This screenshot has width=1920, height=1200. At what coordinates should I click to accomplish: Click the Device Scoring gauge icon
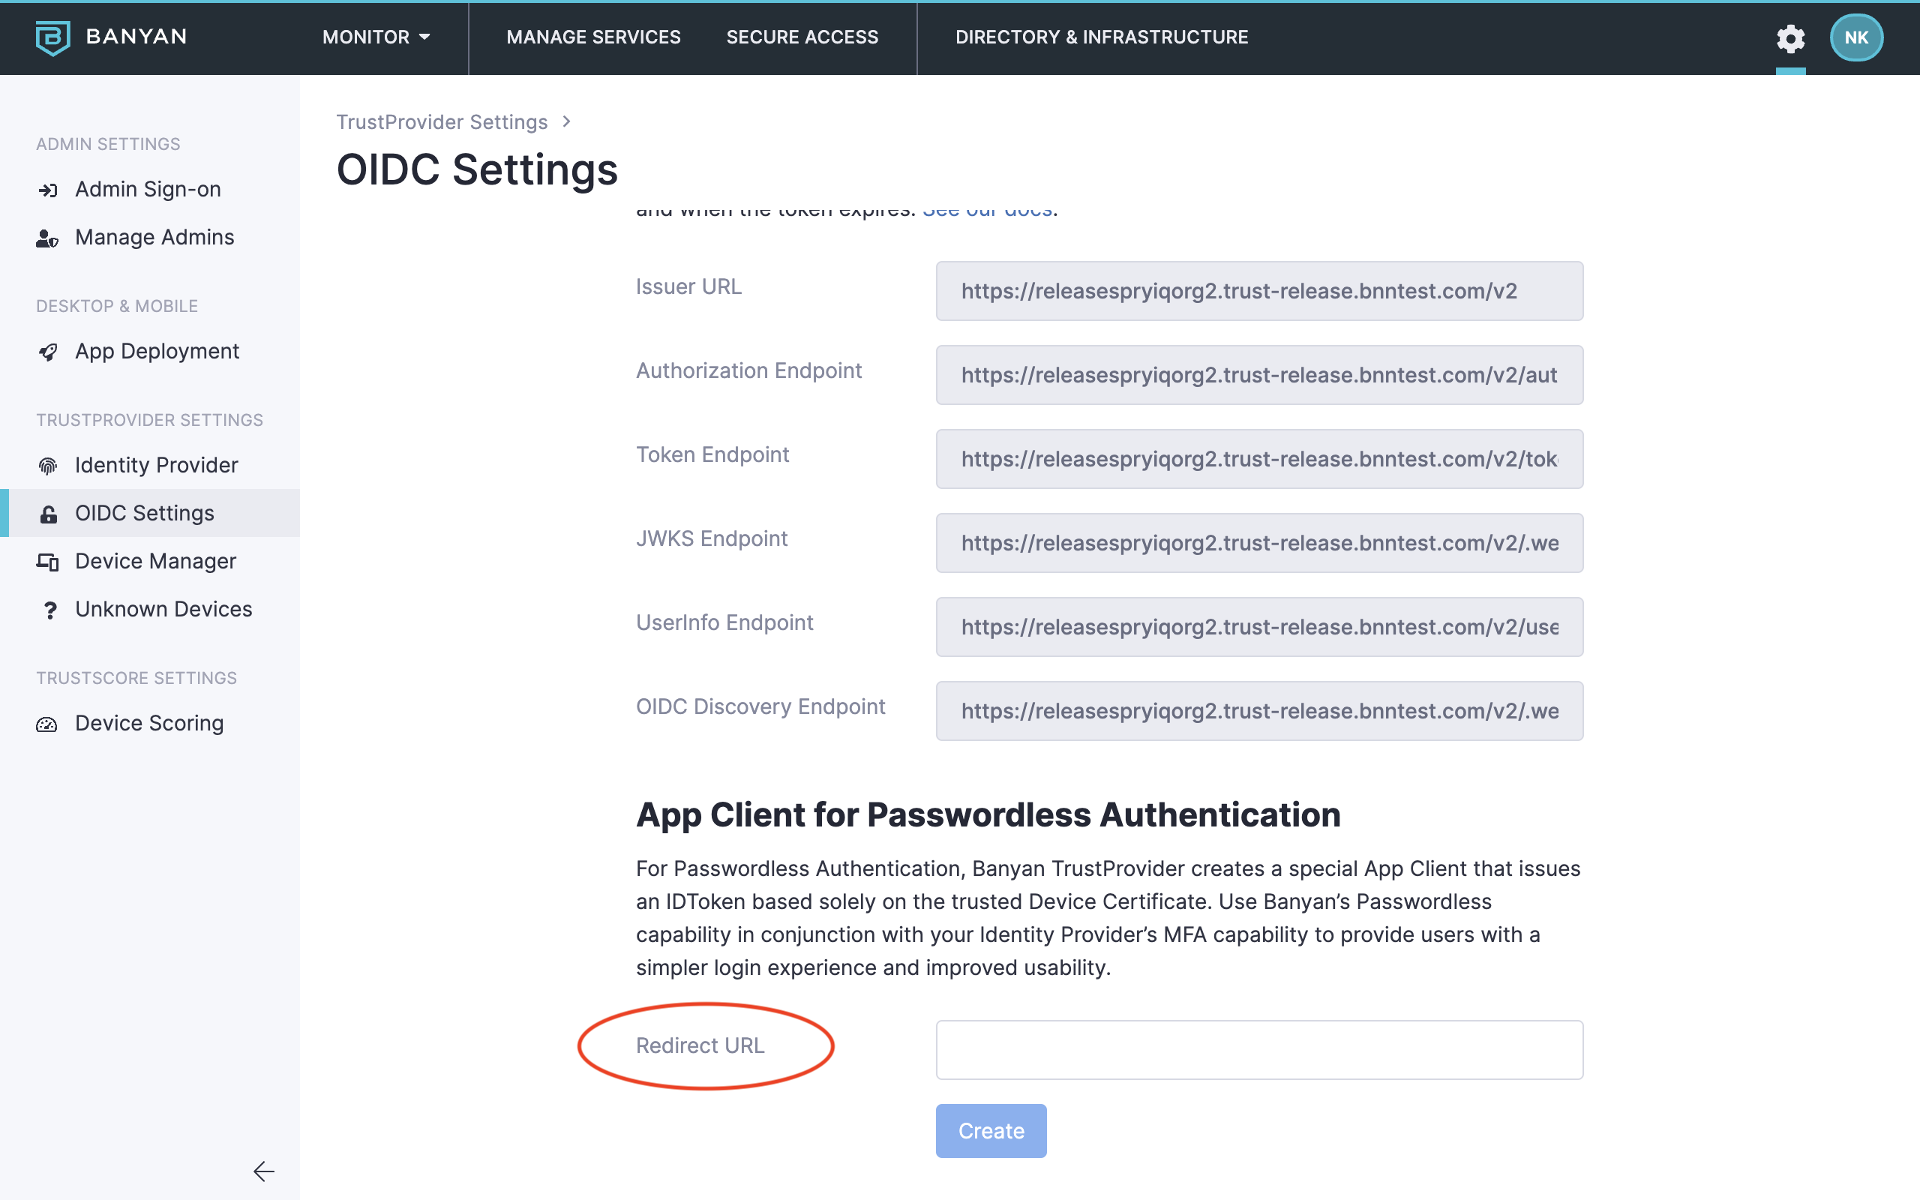click(46, 724)
